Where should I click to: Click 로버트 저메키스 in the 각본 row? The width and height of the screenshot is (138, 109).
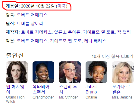[x=32, y=41]
